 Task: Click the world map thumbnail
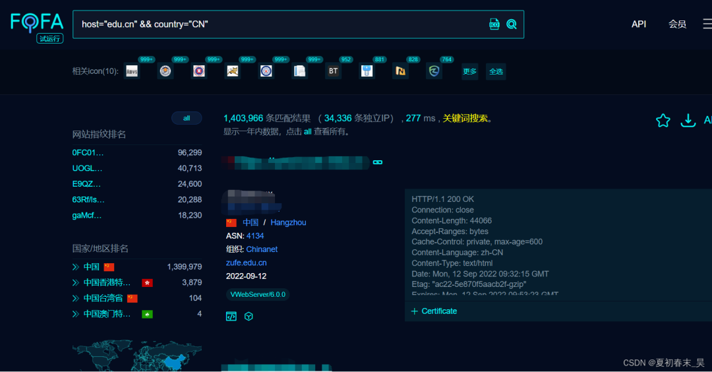pos(136,356)
